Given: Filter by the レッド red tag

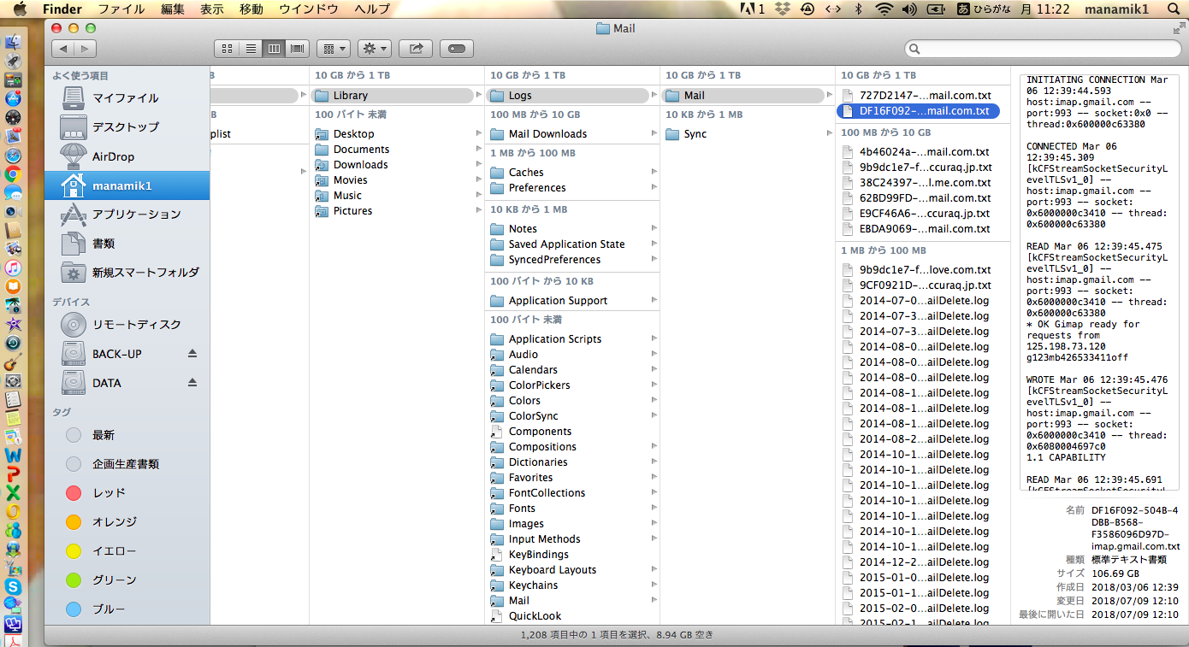Looking at the screenshot, I should click(x=127, y=493).
